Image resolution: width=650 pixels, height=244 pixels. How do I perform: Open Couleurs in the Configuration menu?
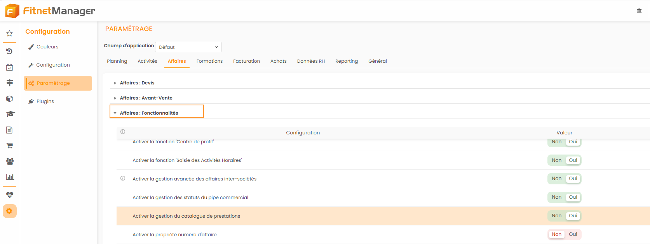[47, 47]
